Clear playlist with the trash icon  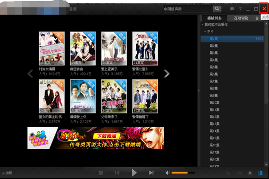pyautogui.click(x=257, y=18)
